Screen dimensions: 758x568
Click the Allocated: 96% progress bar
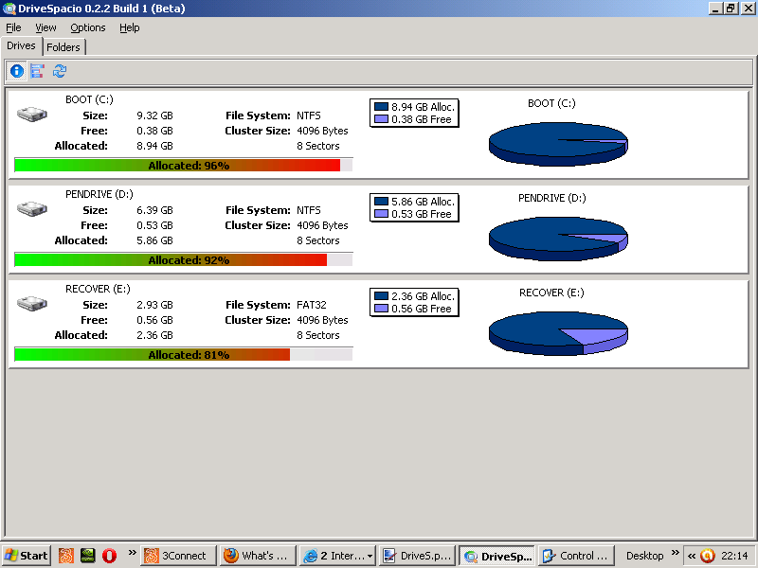pyautogui.click(x=184, y=165)
